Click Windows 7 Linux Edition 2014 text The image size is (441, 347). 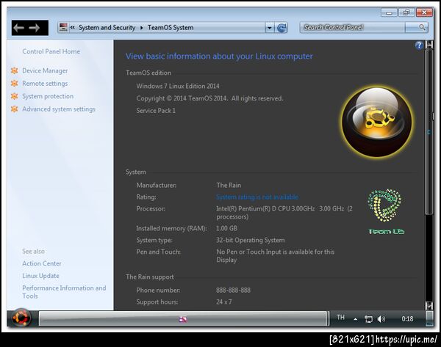click(x=178, y=86)
